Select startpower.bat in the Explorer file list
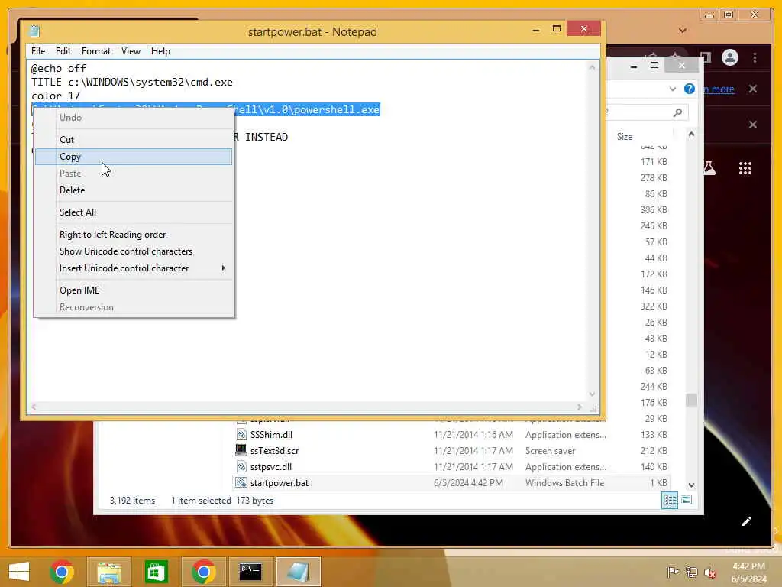782x587 pixels. (x=280, y=483)
